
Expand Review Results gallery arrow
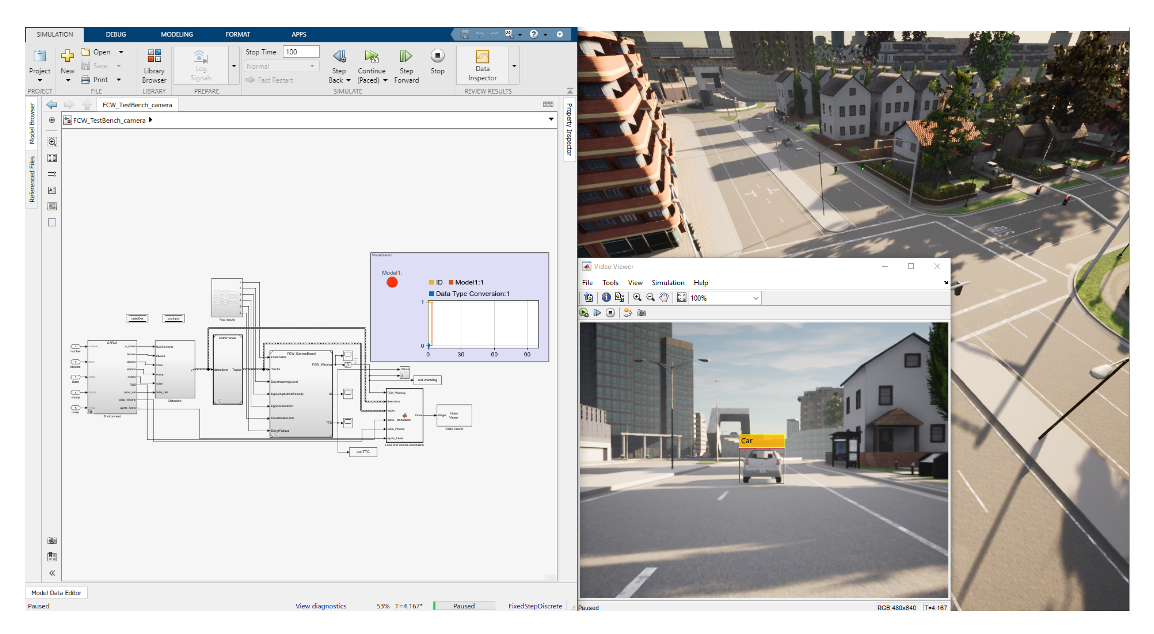coord(514,66)
